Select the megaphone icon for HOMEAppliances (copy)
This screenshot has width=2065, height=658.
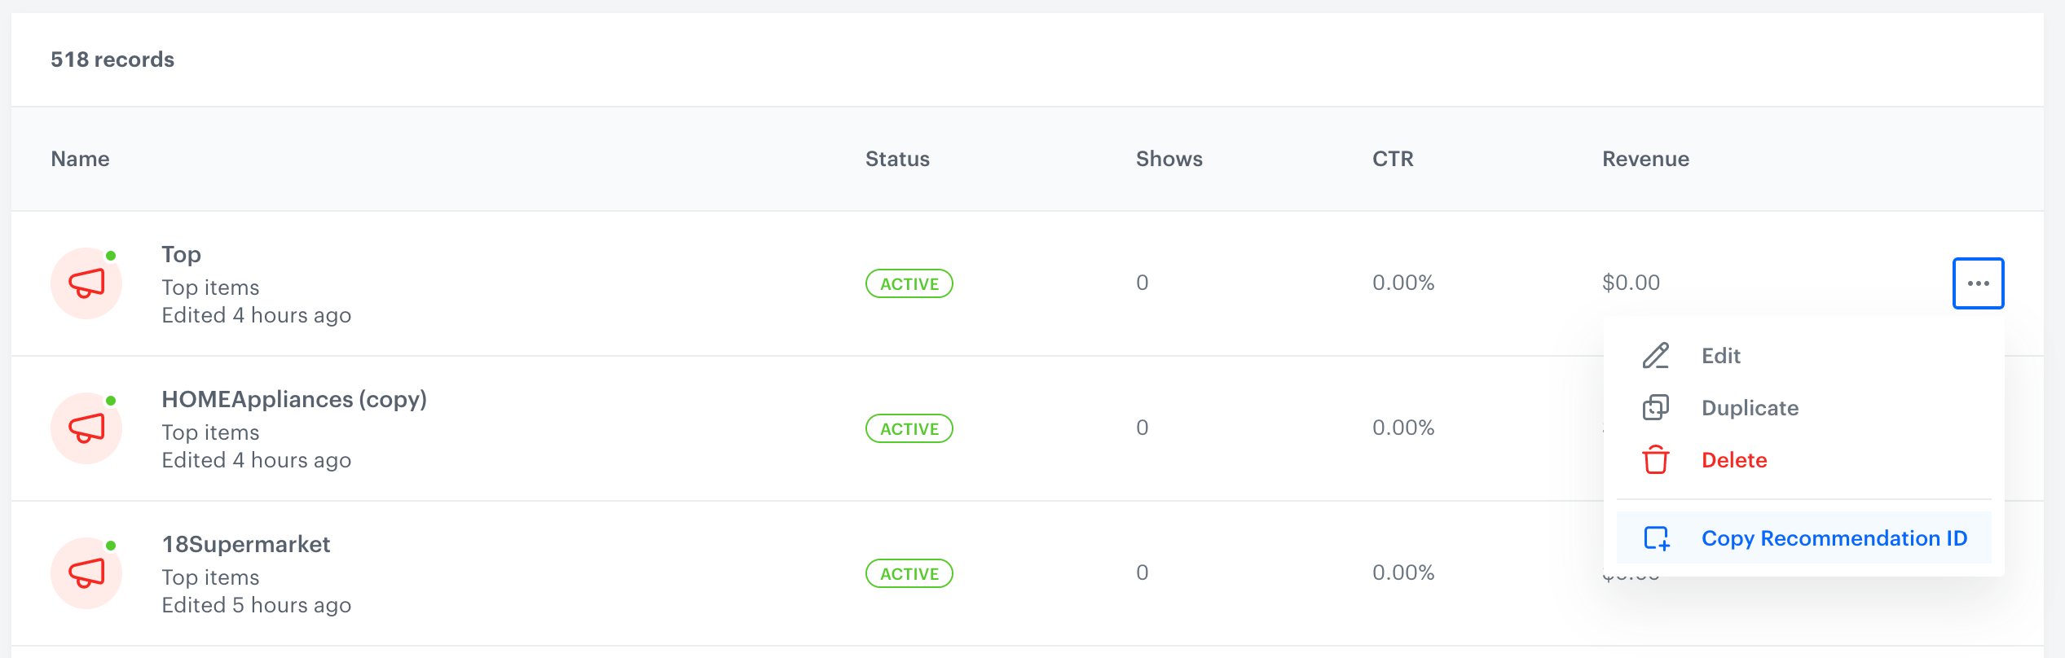(x=86, y=428)
